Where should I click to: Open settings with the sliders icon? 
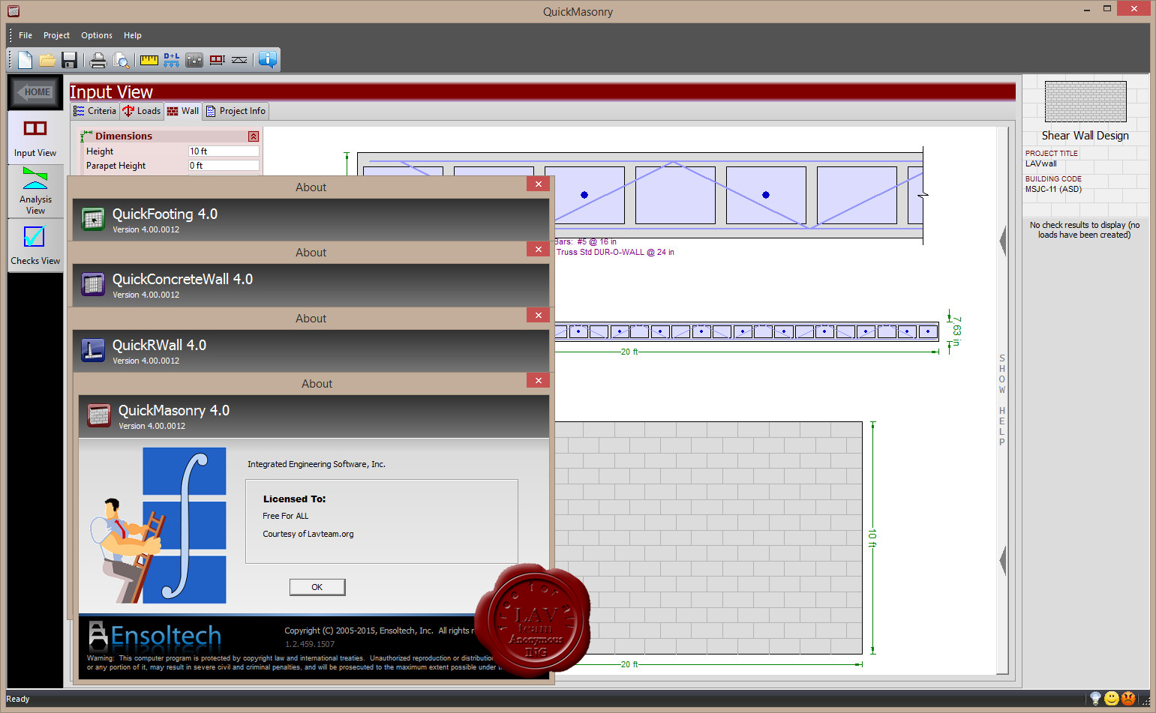click(194, 60)
